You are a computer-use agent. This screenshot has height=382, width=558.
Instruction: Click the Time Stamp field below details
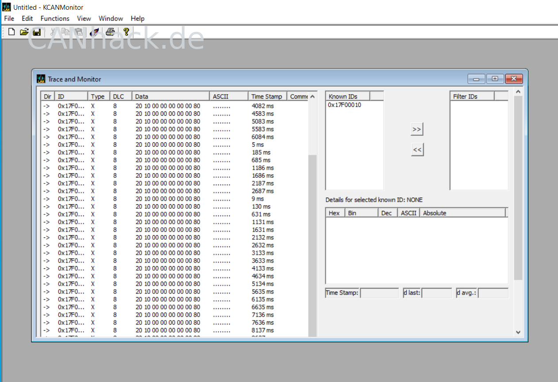379,293
